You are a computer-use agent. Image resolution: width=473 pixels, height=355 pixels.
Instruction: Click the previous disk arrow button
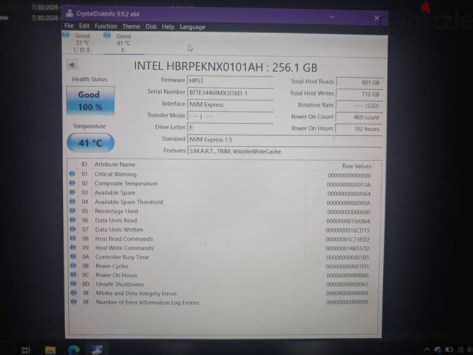click(x=72, y=64)
